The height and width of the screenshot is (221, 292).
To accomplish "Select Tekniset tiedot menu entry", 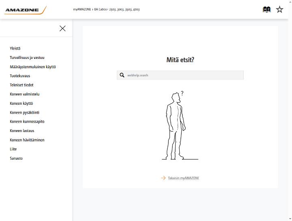I will [x=21, y=85].
